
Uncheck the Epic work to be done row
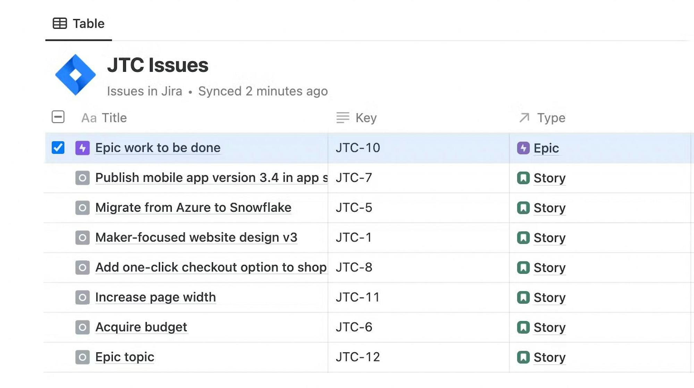pos(58,148)
